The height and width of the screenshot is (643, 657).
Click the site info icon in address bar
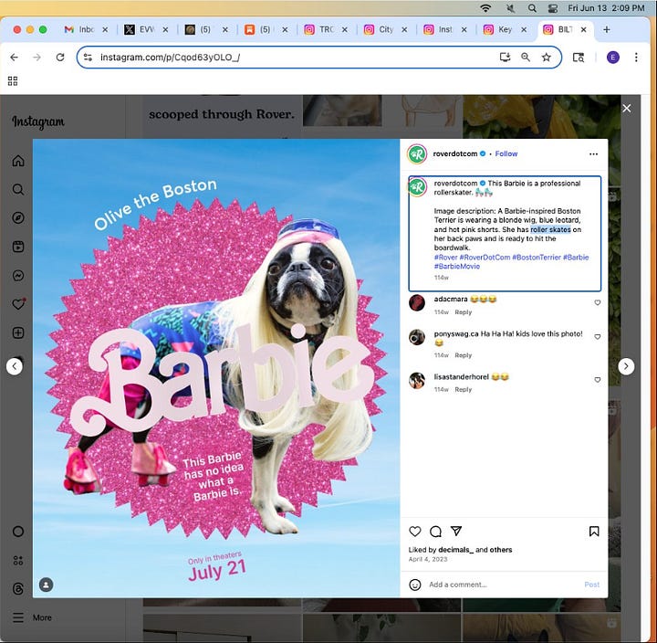point(88,57)
